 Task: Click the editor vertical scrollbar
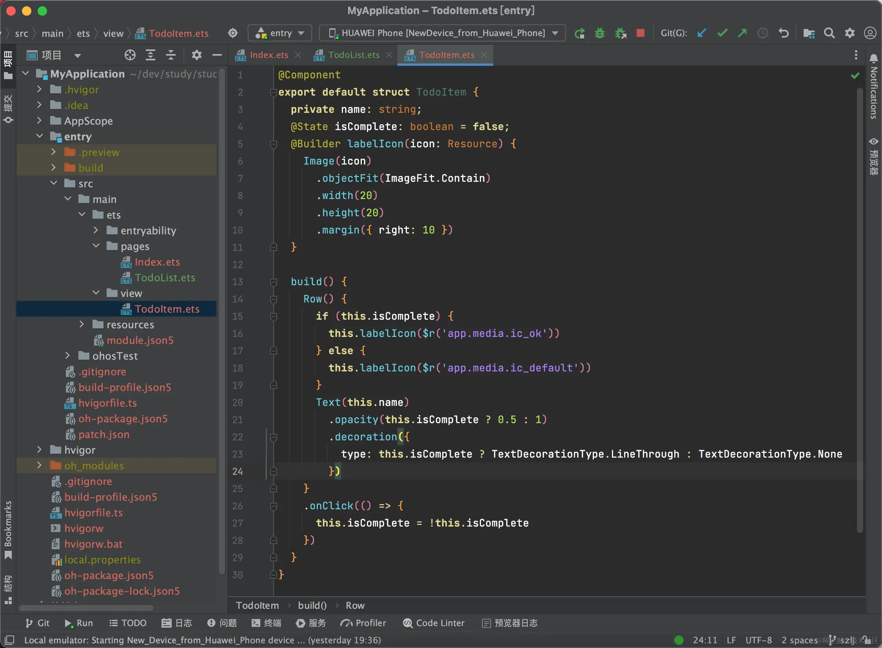(860, 310)
